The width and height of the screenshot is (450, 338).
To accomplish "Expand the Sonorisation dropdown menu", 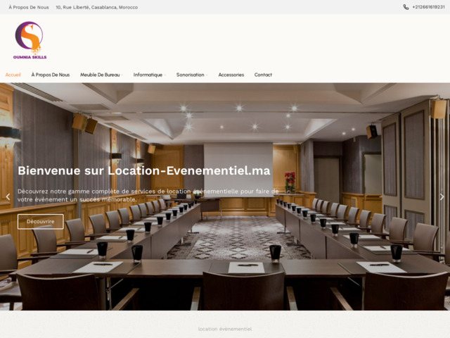I will coord(191,75).
